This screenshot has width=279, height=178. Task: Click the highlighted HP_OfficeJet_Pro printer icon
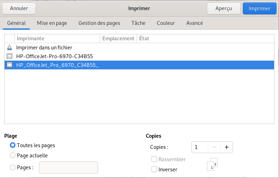pos(9,65)
